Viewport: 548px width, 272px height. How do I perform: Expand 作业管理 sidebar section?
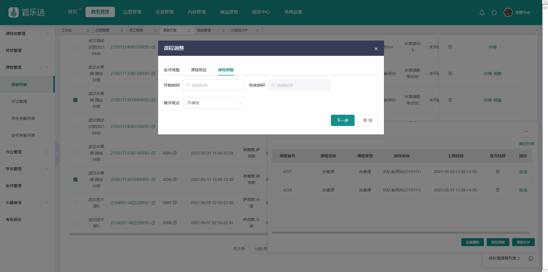[27, 152]
